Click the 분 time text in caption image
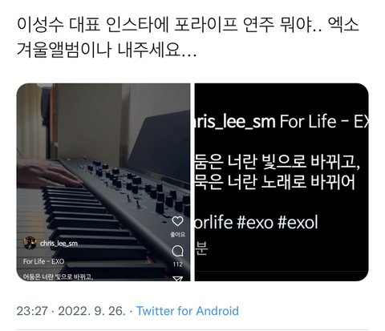Screen dimensions: 385x331 point(201,248)
